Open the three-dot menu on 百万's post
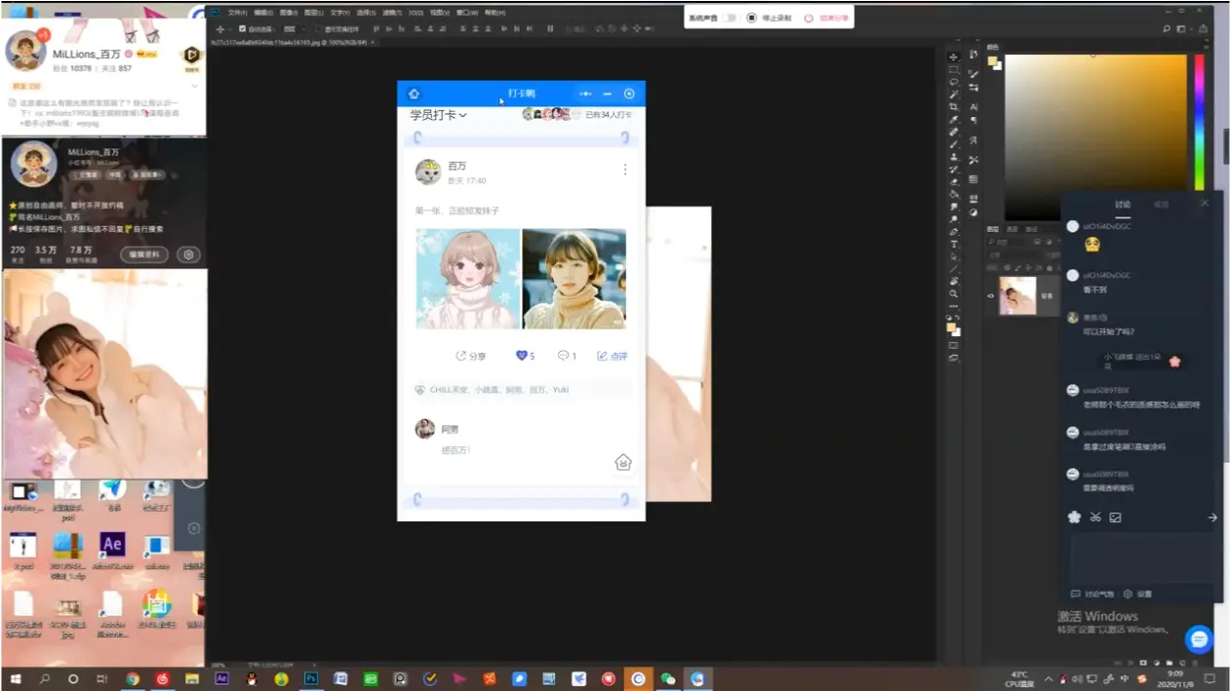 coord(625,170)
